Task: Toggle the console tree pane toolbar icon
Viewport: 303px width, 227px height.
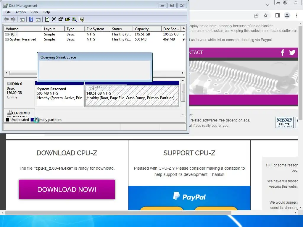Action: click(22, 19)
